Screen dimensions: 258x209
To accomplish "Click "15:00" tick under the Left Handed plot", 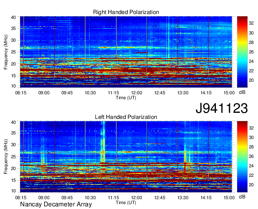I will pyautogui.click(x=229, y=198).
